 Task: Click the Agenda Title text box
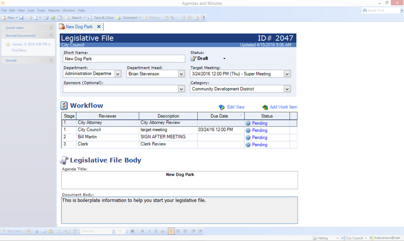click(180, 180)
